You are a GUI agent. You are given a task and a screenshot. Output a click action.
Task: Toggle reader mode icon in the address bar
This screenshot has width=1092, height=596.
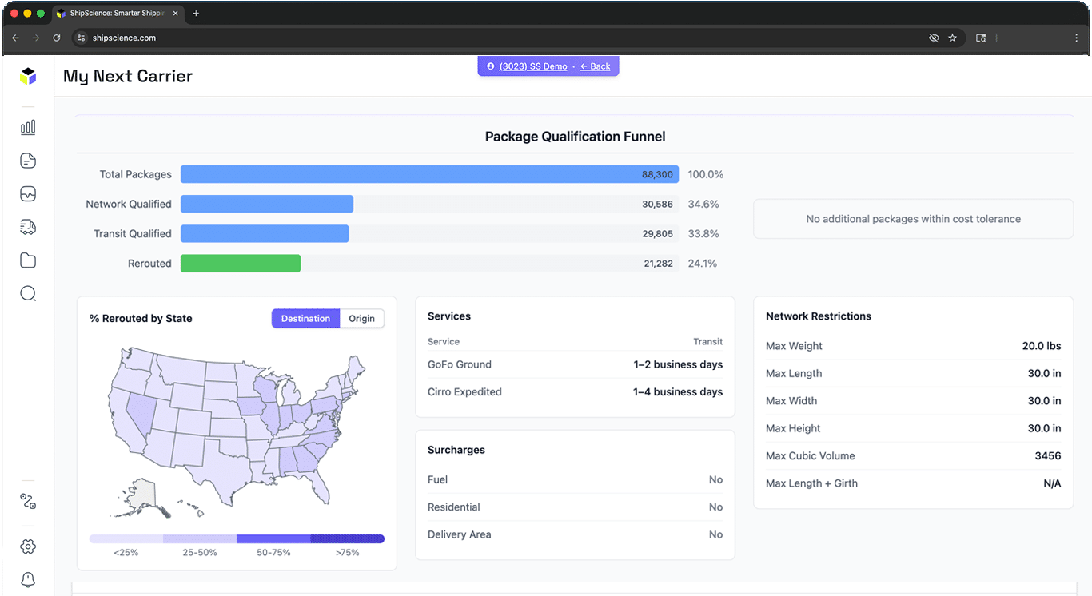[934, 38]
